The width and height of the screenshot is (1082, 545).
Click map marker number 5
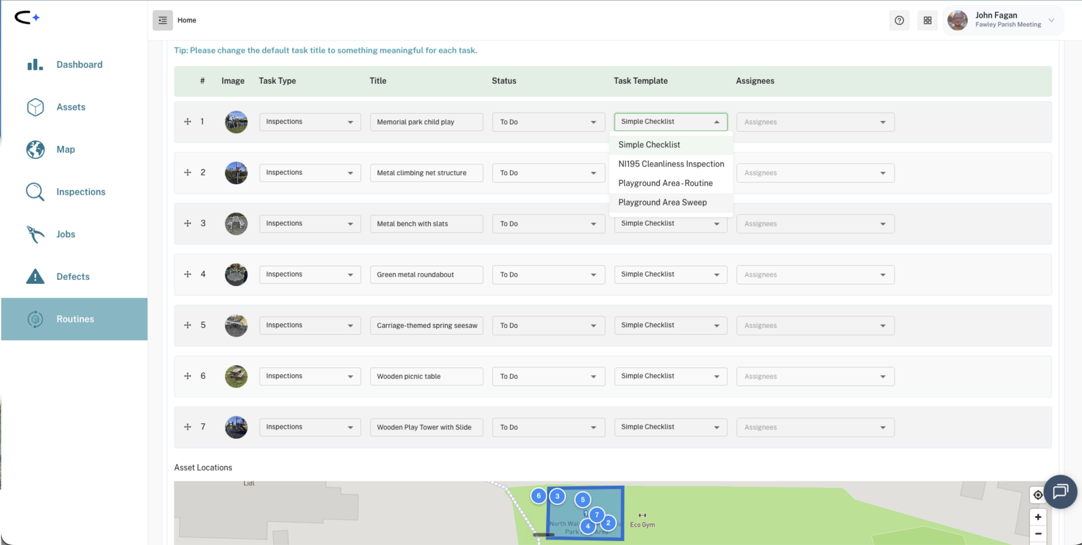coord(583,500)
